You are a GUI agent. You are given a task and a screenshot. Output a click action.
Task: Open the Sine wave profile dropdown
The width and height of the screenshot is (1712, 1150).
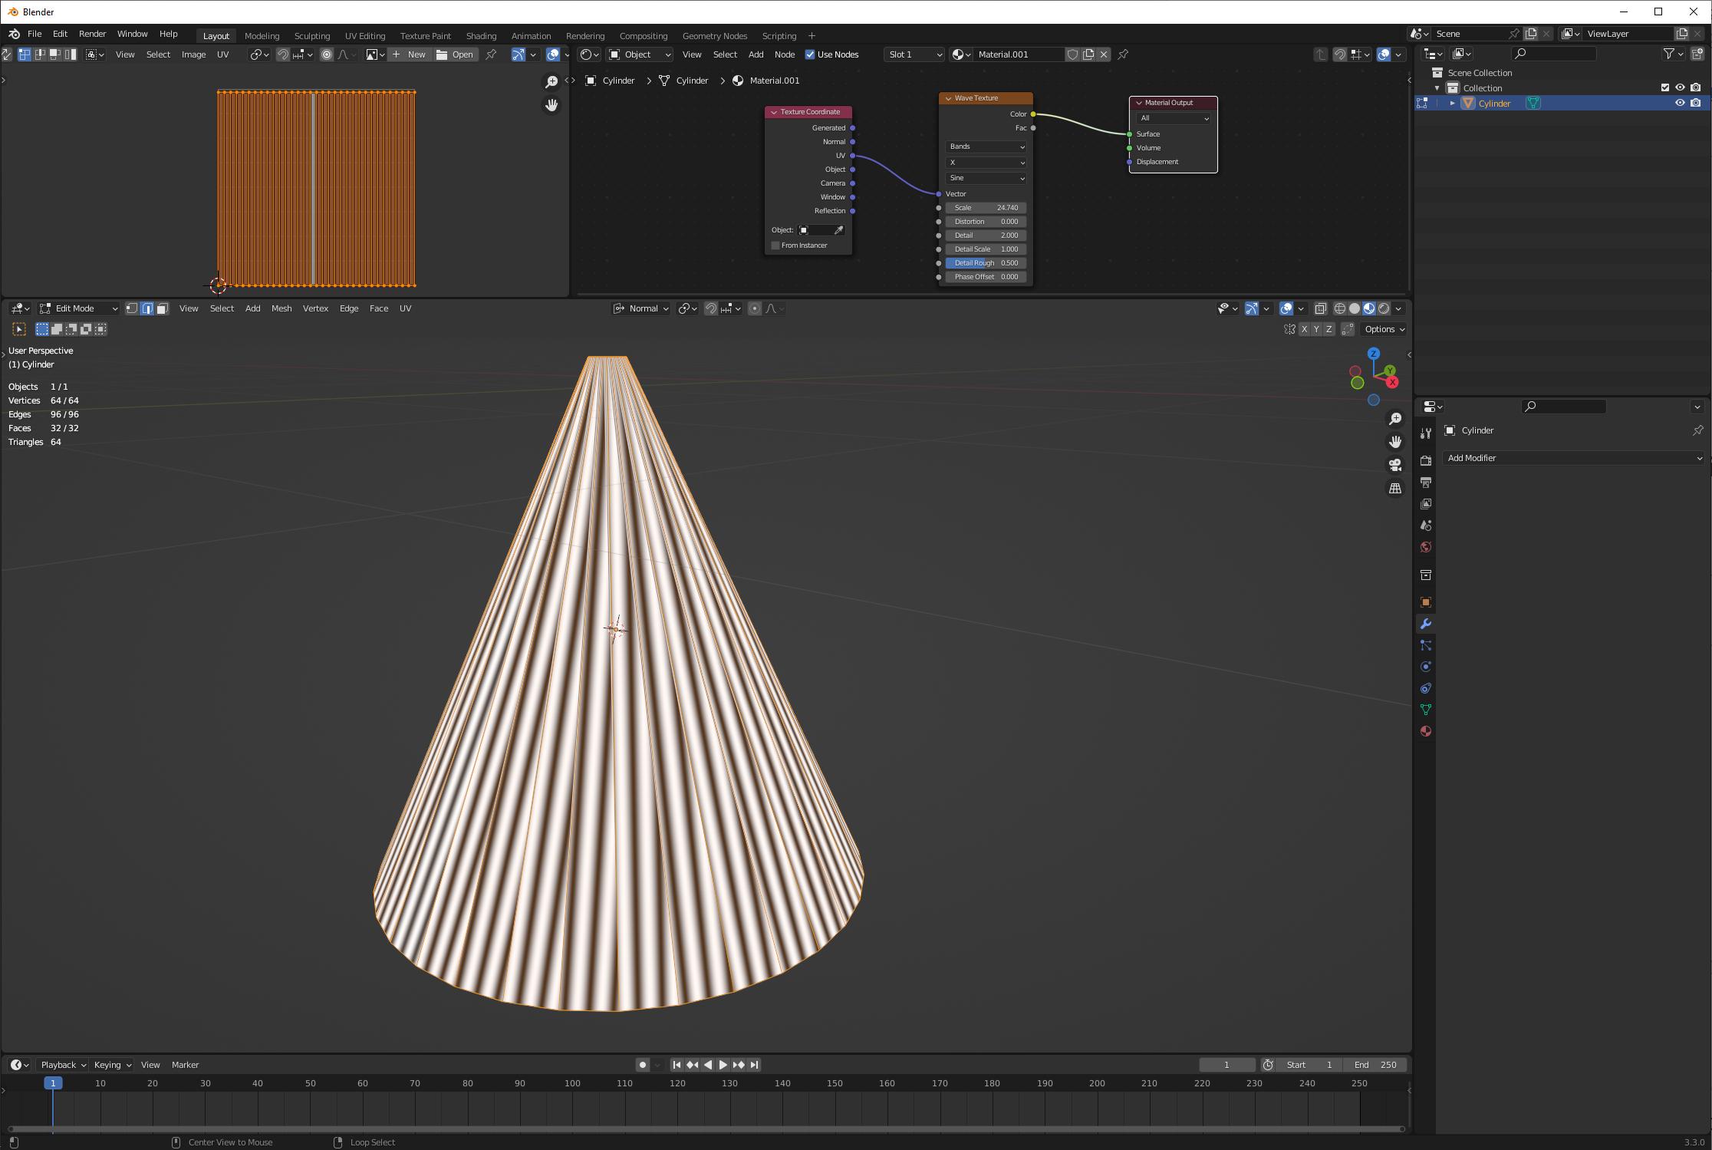986,178
